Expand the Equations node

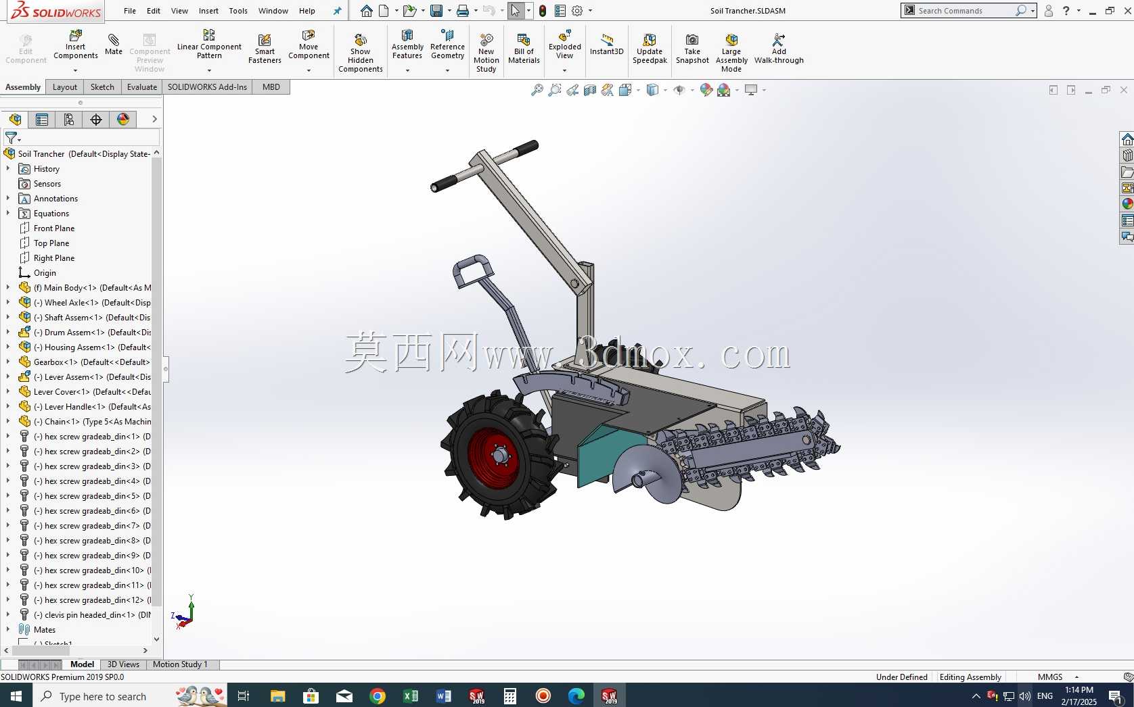pyautogui.click(x=8, y=214)
